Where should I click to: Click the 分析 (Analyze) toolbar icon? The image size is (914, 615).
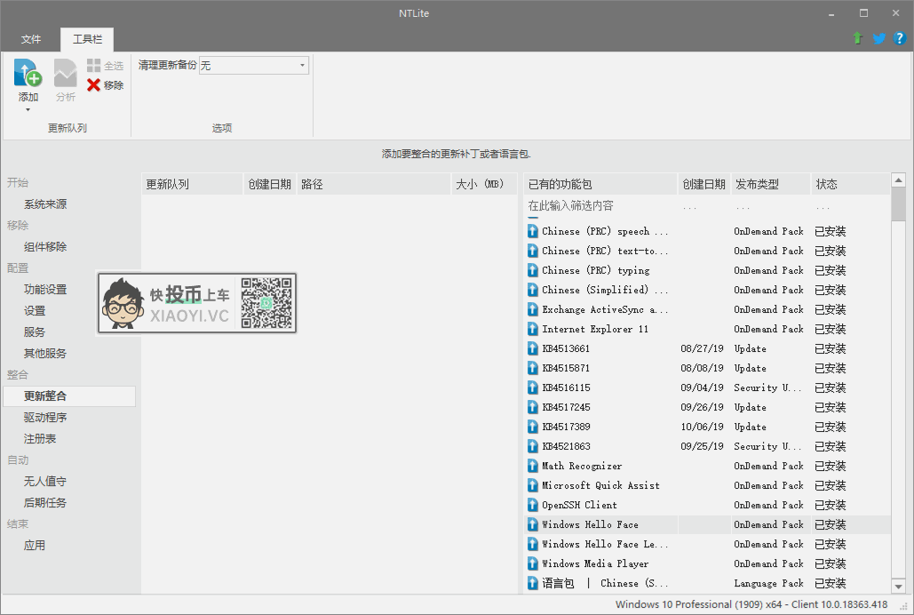(x=65, y=73)
